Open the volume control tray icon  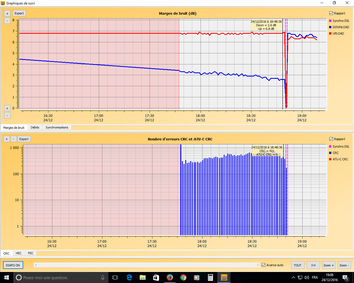(x=307, y=277)
